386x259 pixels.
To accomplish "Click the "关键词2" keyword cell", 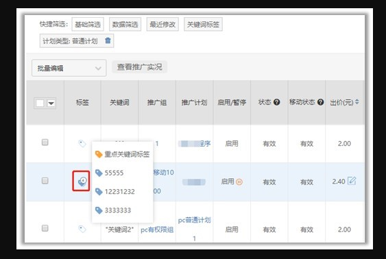I will point(120,230).
